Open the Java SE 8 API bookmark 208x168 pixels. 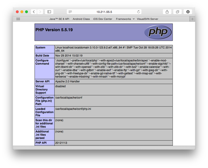click(59, 19)
